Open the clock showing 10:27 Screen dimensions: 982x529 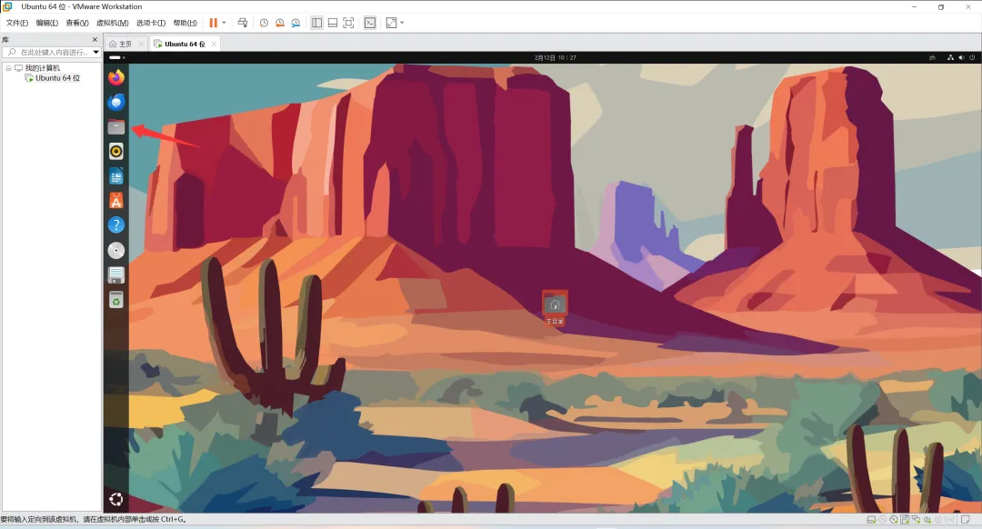pyautogui.click(x=555, y=57)
